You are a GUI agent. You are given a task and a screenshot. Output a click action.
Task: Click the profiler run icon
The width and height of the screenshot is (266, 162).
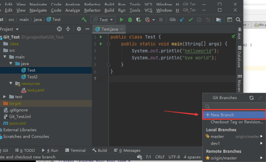pyautogui.click(x=148, y=20)
